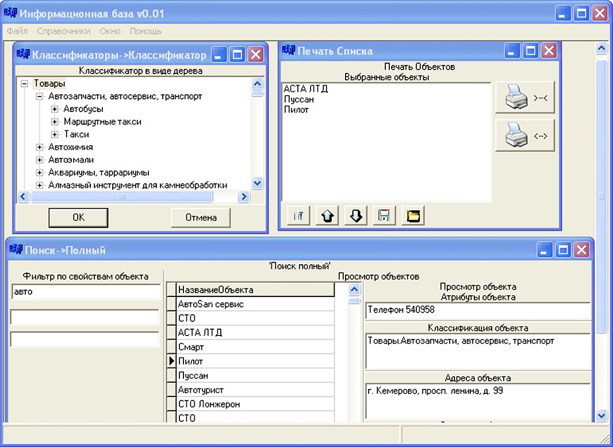Click the printer icon labeled >--<
This screenshot has width=613, height=447.
point(525,97)
